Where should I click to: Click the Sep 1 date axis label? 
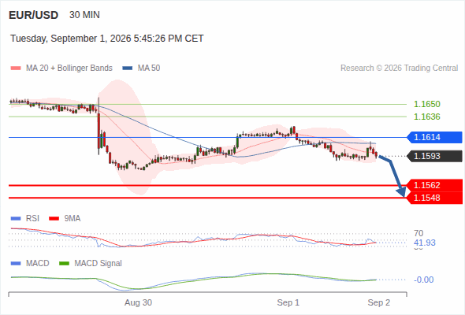[288, 302]
